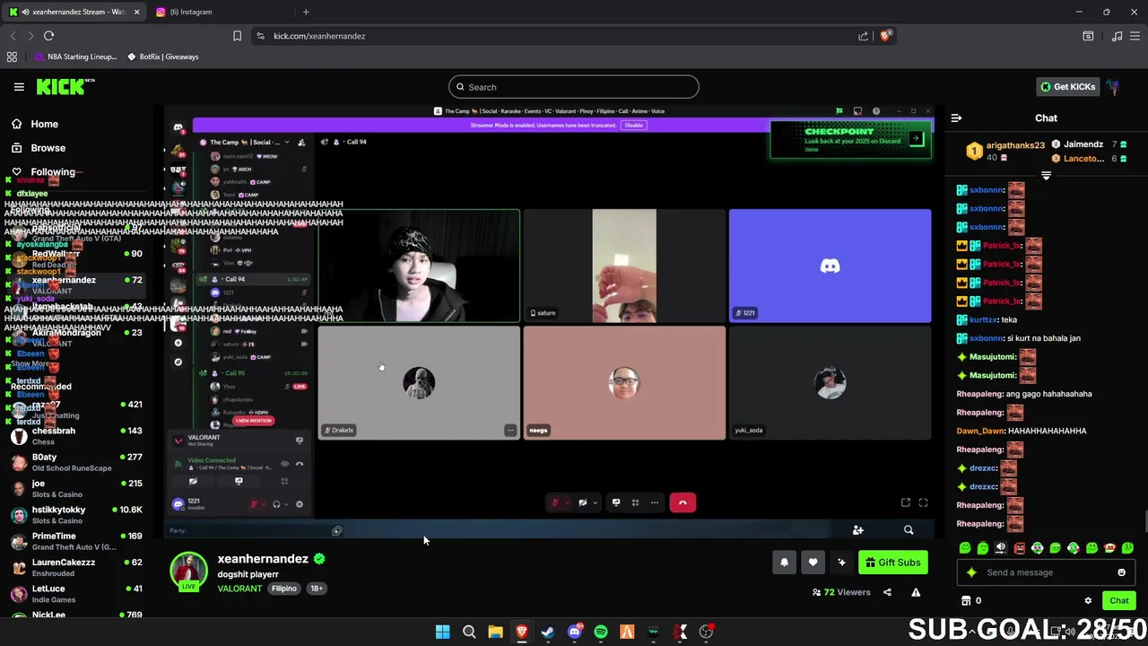Viewport: 1148px width, 646px height.
Task: Click the fullscreen icon on the Discord call
Action: click(x=923, y=502)
